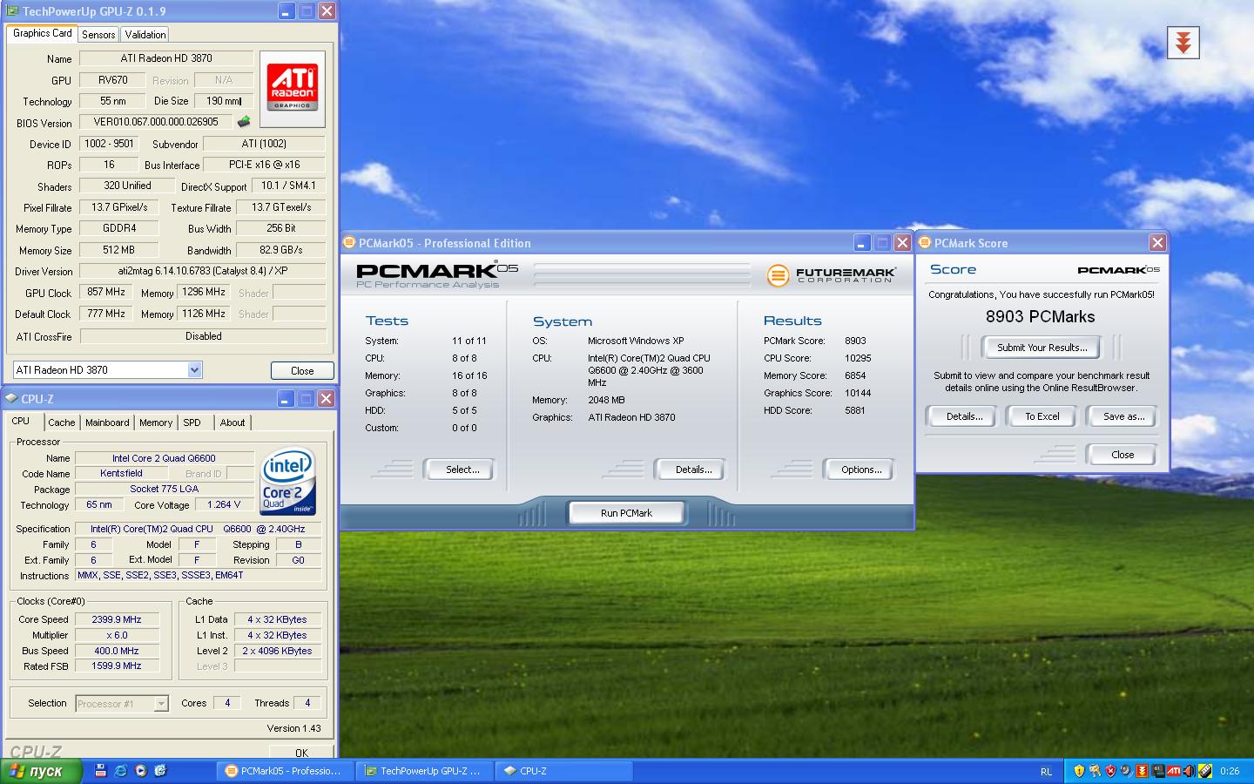Click the red ATI tray icon
Image resolution: width=1254 pixels, height=784 pixels.
point(1174,771)
